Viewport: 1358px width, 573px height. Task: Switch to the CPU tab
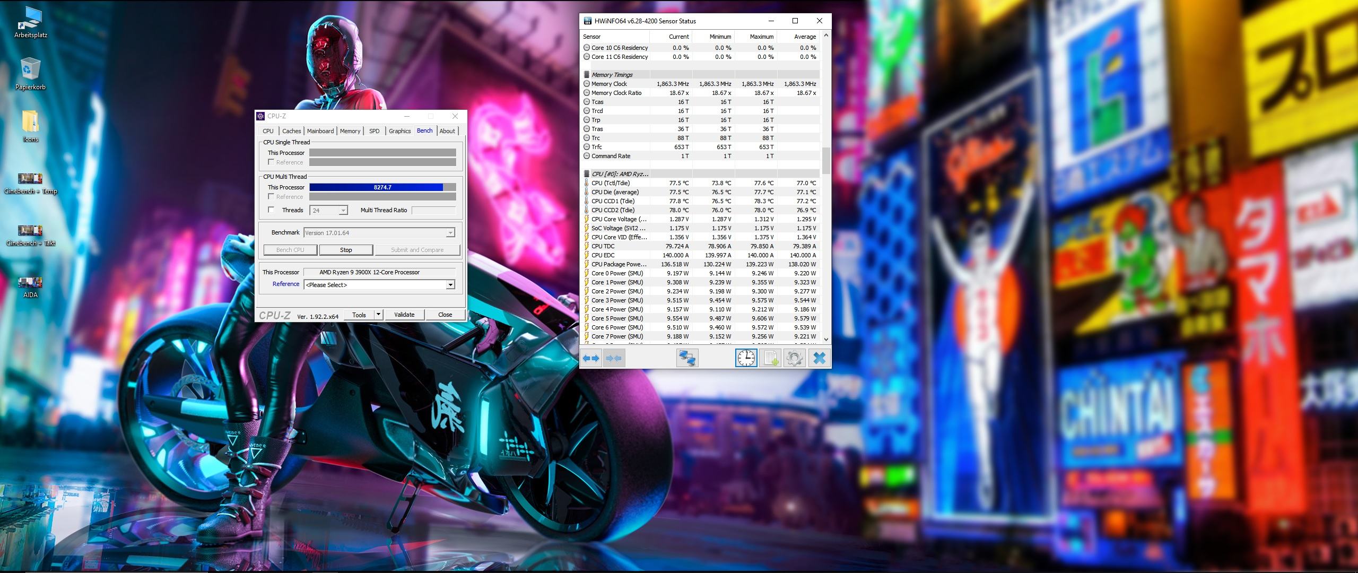pos(268,131)
